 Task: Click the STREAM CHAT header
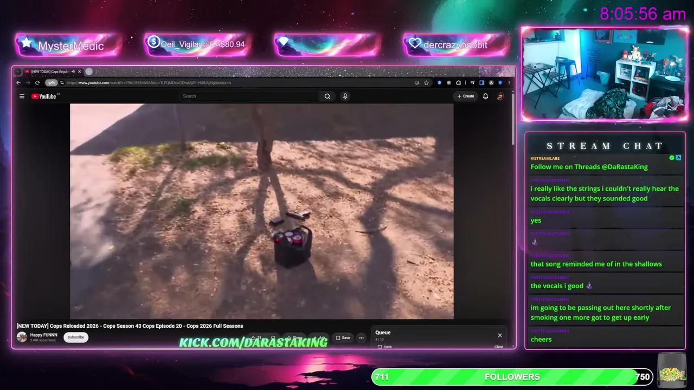(605, 146)
